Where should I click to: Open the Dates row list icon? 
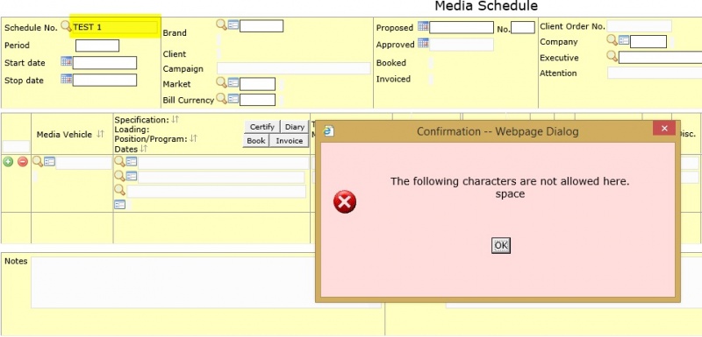click(119, 205)
